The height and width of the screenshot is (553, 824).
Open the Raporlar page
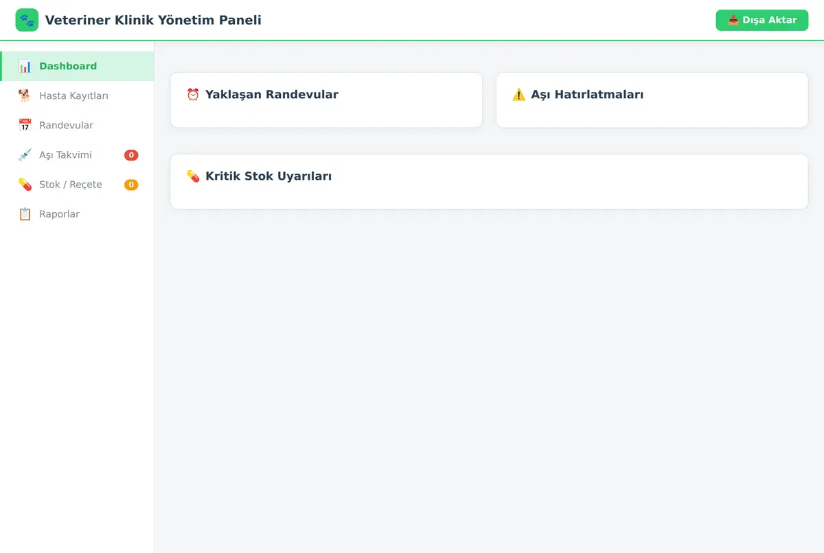tap(77, 214)
